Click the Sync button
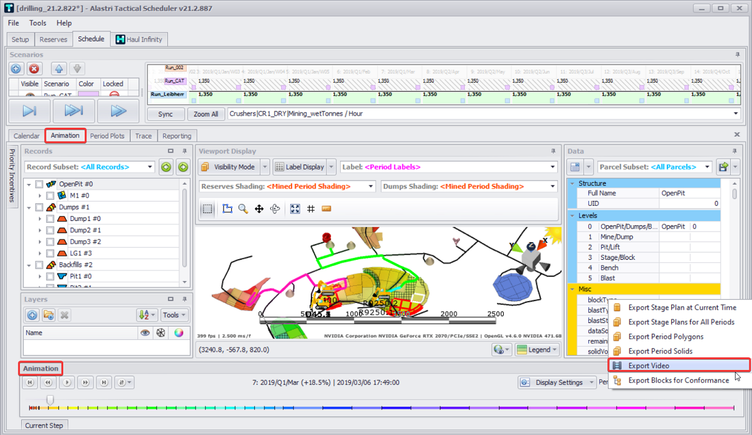The width and height of the screenshot is (752, 435). [x=165, y=114]
